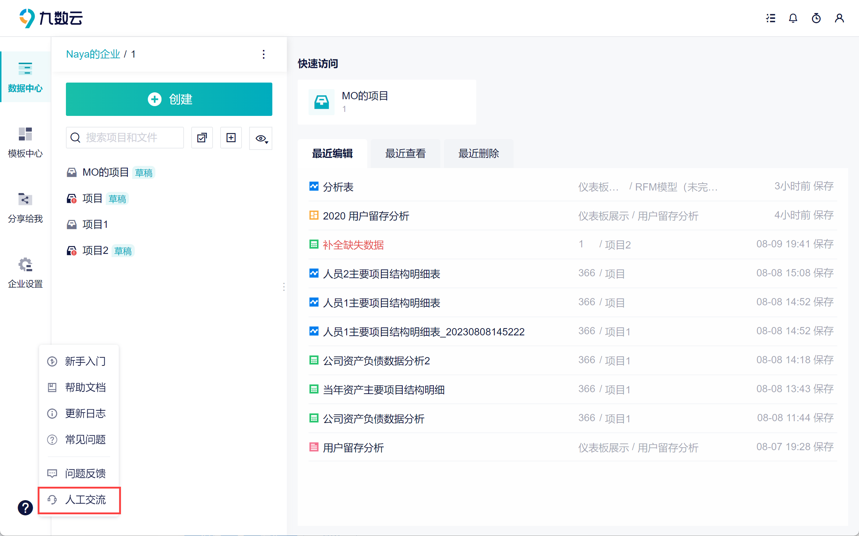The width and height of the screenshot is (859, 536).
Task: Open 企业设置 gear in sidebar
Action: 25,273
